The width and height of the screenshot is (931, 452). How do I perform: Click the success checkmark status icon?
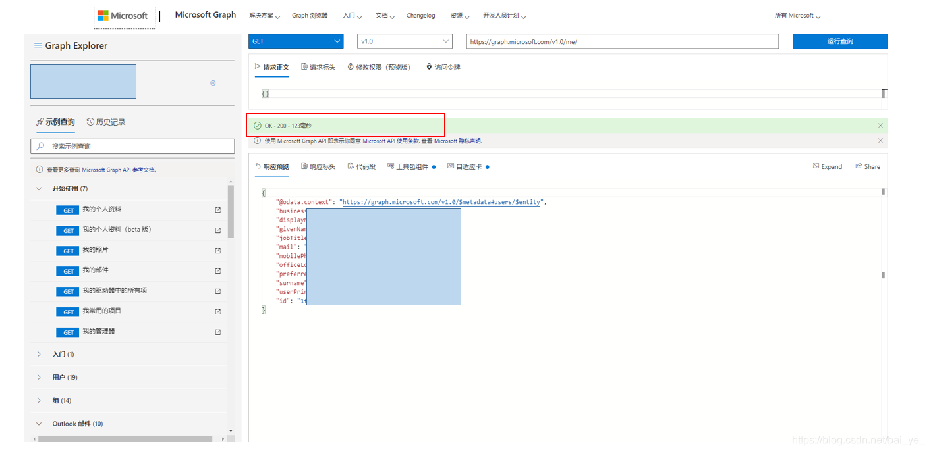point(258,126)
